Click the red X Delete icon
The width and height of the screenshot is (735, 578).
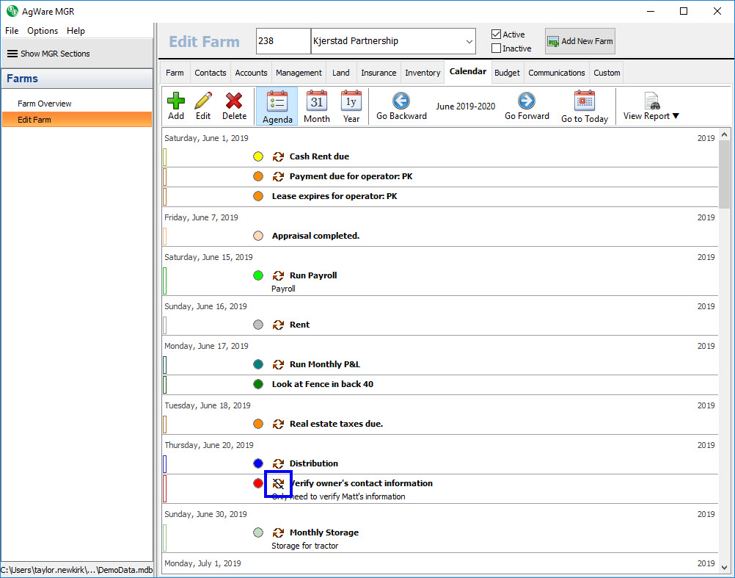click(234, 101)
